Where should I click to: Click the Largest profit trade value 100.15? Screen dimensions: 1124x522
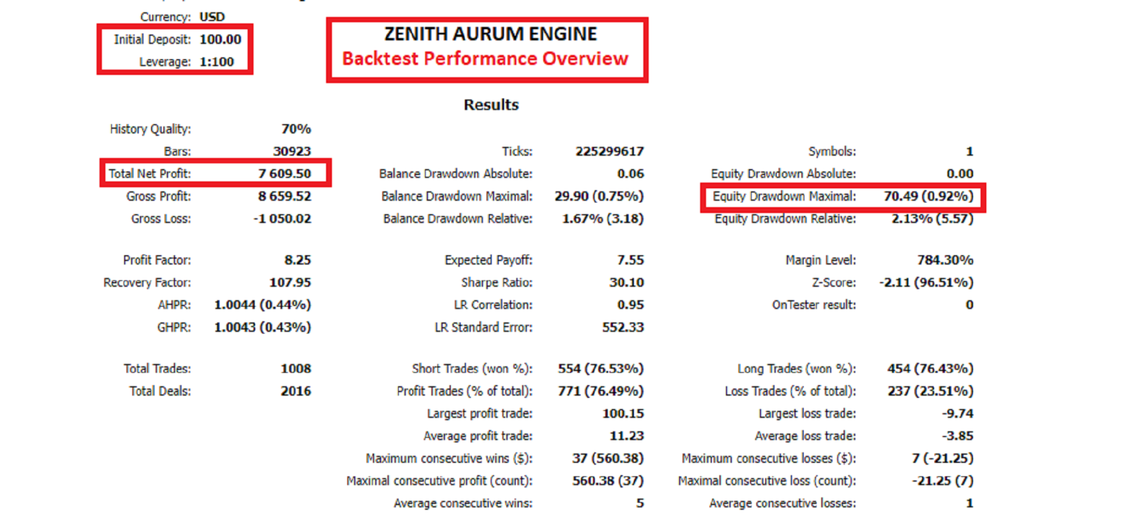(623, 413)
